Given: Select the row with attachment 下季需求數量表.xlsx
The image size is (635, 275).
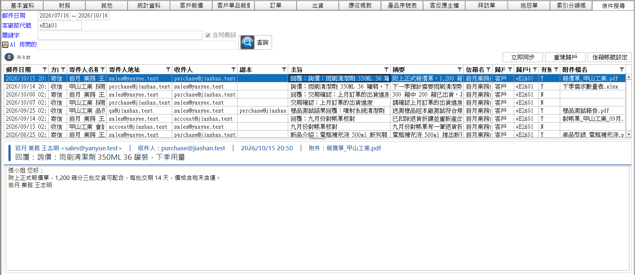Looking at the screenshot, I should 315,86.
